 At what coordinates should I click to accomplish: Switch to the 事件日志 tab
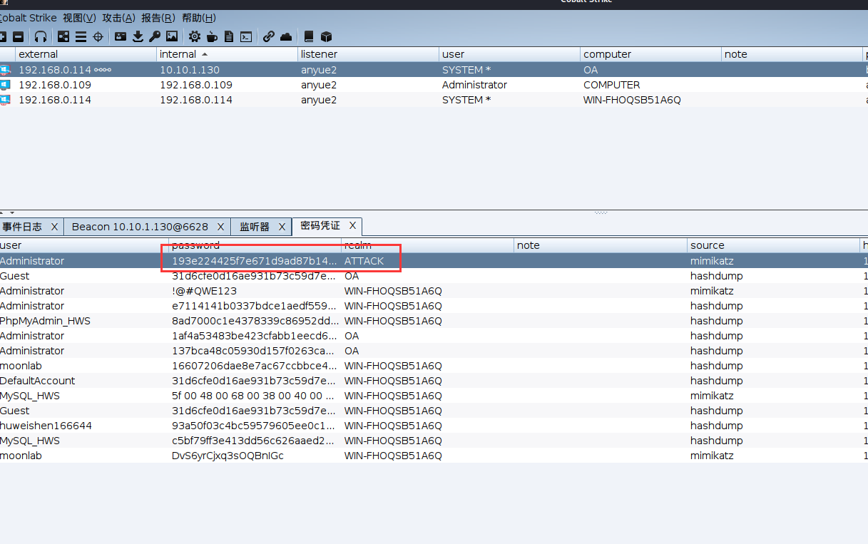pos(22,227)
